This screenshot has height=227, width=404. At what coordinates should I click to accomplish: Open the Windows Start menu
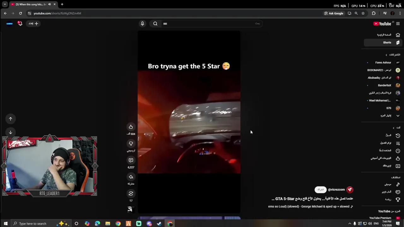point(5,224)
